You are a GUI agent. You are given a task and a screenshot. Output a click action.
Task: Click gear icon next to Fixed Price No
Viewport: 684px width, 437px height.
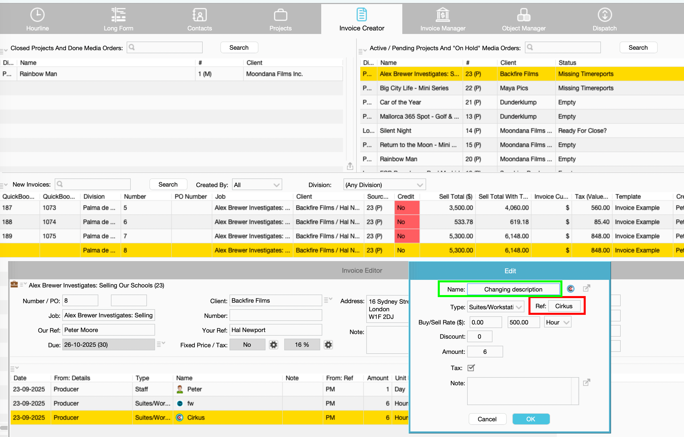[273, 345]
